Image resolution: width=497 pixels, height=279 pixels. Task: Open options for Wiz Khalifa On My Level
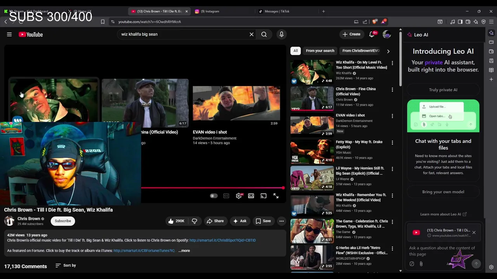pos(392,63)
